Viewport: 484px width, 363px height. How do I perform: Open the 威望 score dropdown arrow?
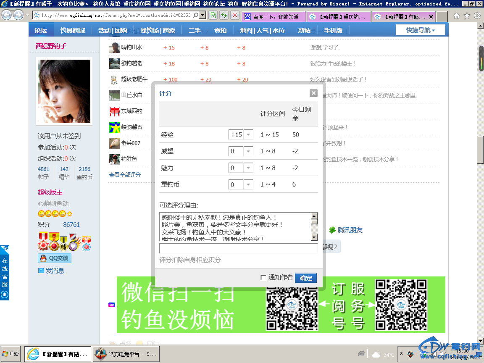click(248, 151)
